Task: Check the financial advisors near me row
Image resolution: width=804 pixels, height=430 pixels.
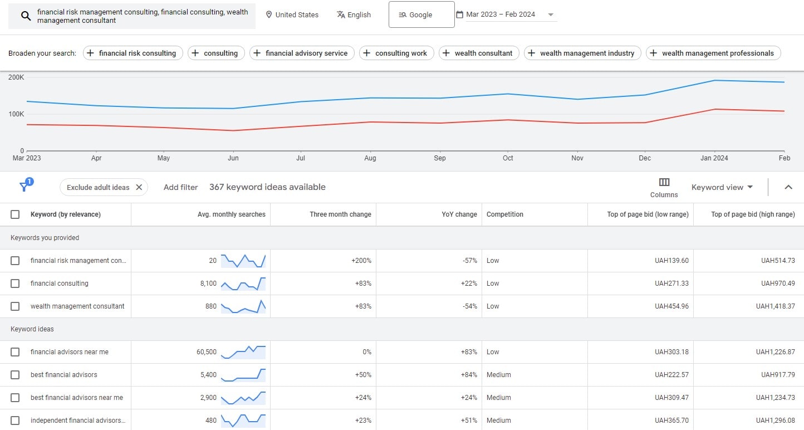Action: pyautogui.click(x=15, y=351)
